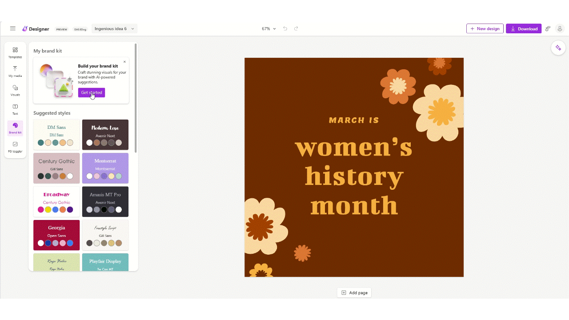Click the large cream flower at canvas right
Screen dimensions: 569x320
click(x=438, y=112)
